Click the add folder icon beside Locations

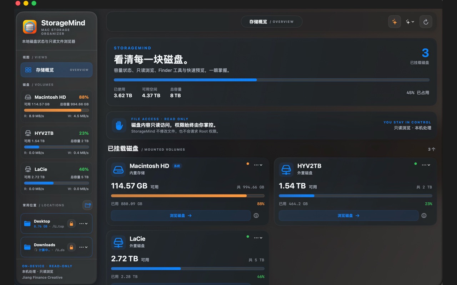coord(87,205)
